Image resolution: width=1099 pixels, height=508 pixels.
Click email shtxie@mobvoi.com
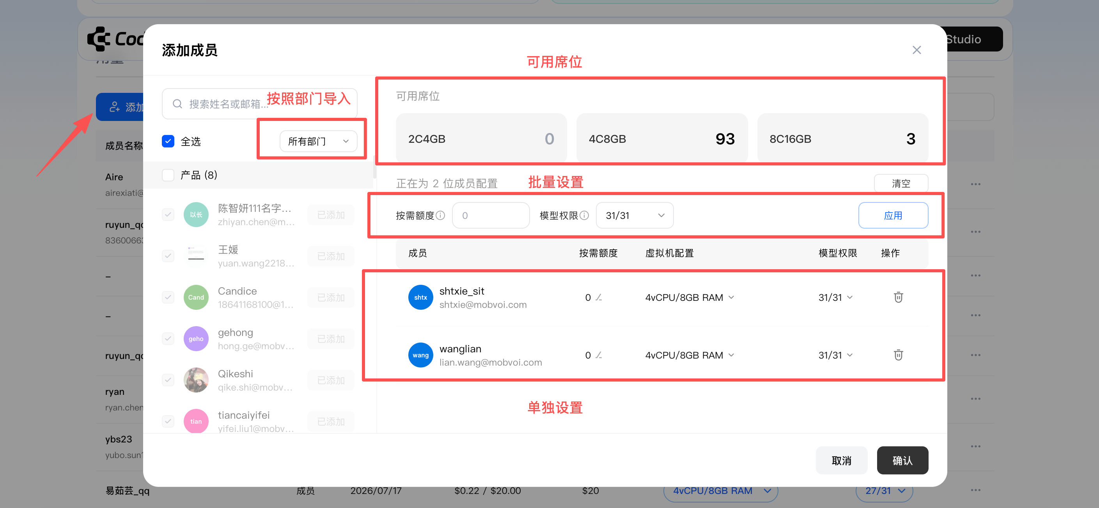point(483,304)
